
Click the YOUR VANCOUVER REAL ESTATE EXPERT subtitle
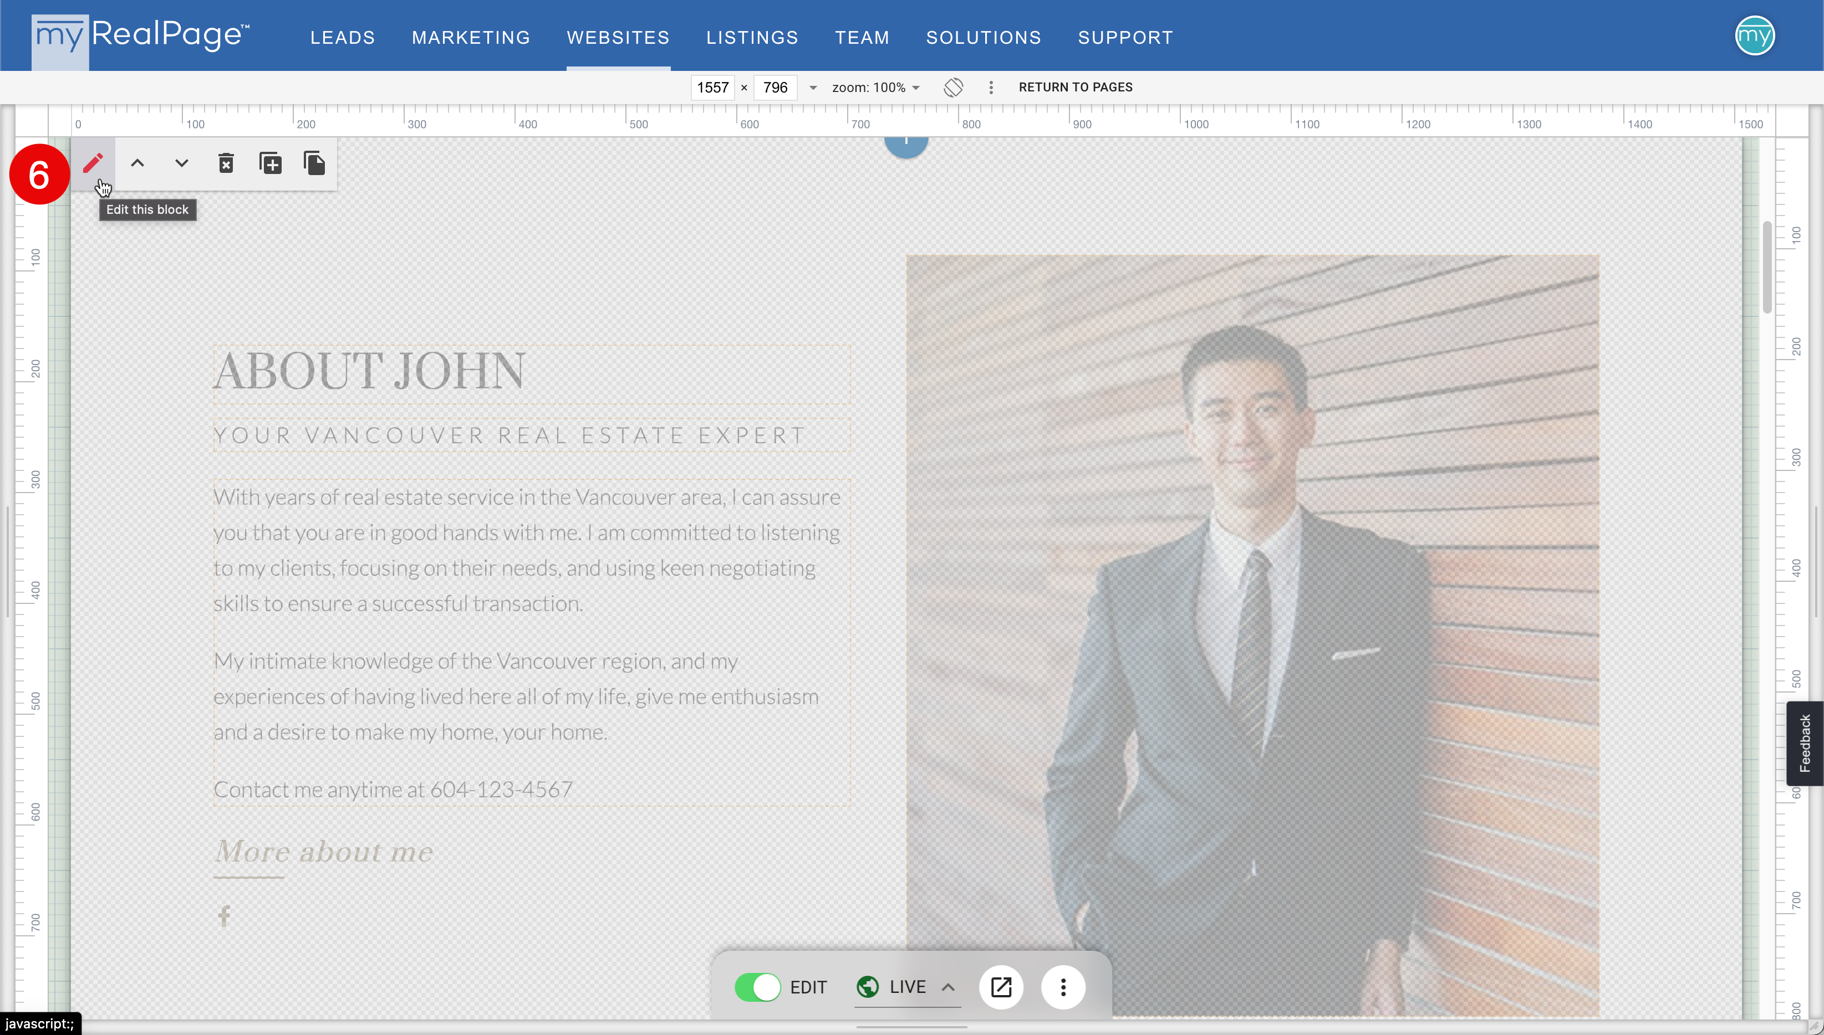509,435
